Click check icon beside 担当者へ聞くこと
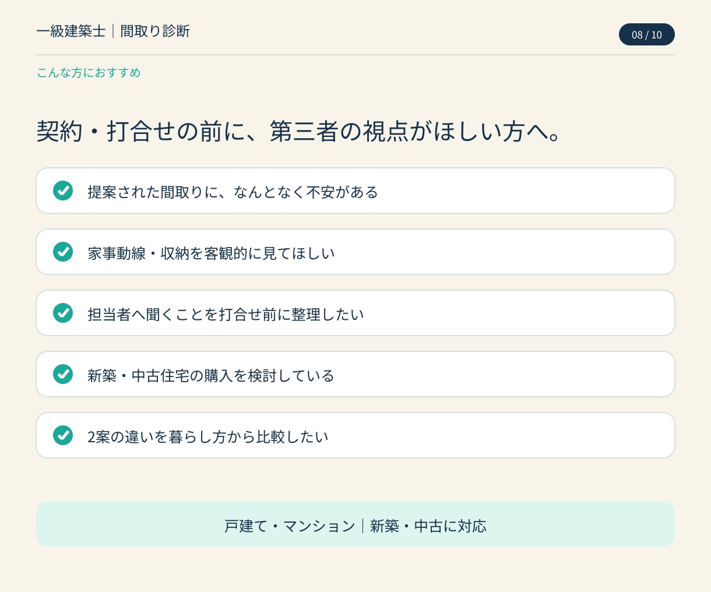The width and height of the screenshot is (711, 592). pos(63,313)
